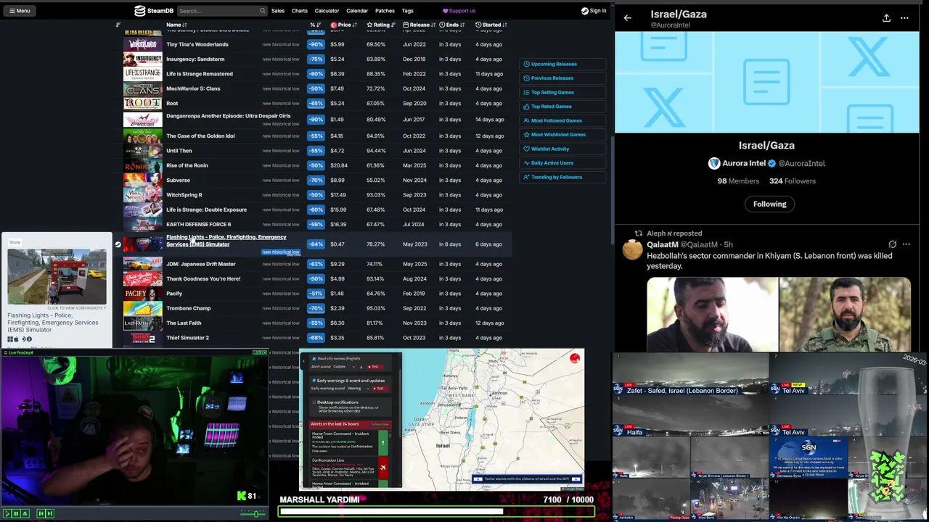Sort table by Ends column

pos(451,25)
